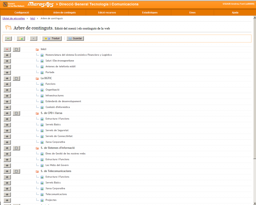Click the grey eye button in toolbar
The width and height of the screenshot is (256, 205).
coord(34,38)
